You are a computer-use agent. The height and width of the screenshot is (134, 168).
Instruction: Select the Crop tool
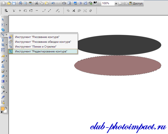tap(3, 45)
